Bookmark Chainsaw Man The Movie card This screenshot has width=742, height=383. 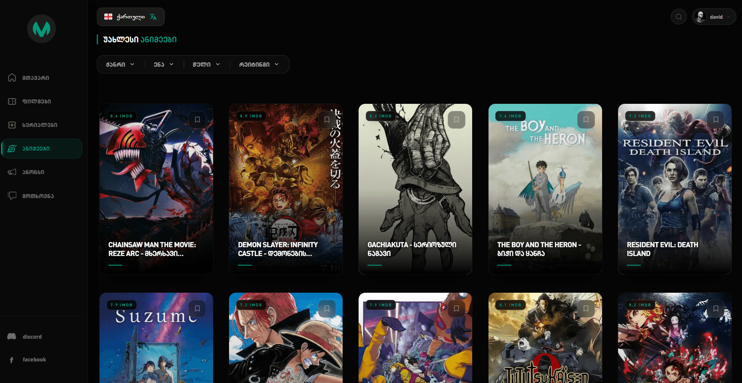pyautogui.click(x=197, y=119)
